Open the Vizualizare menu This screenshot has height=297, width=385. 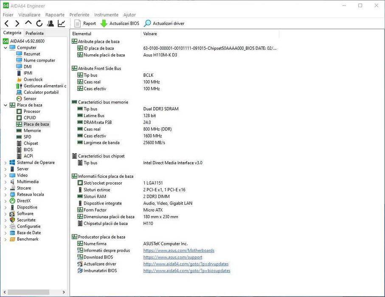click(29, 15)
